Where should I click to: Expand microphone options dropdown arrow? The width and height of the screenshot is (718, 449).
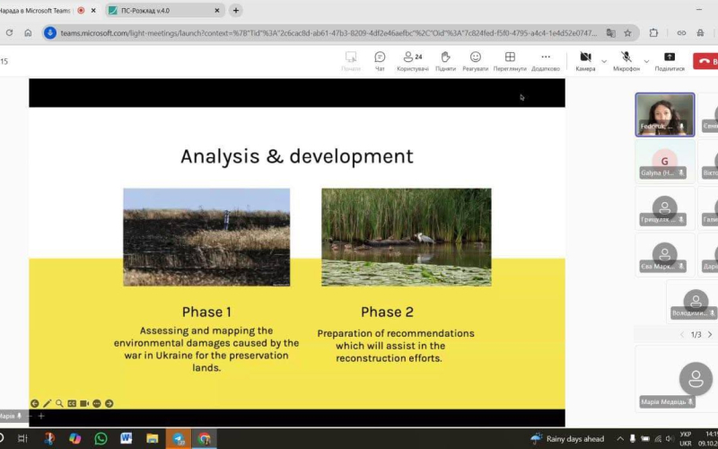(x=648, y=61)
